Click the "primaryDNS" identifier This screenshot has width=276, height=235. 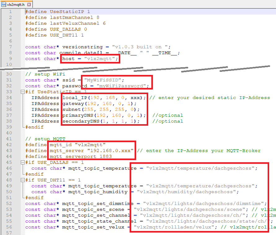point(78,115)
